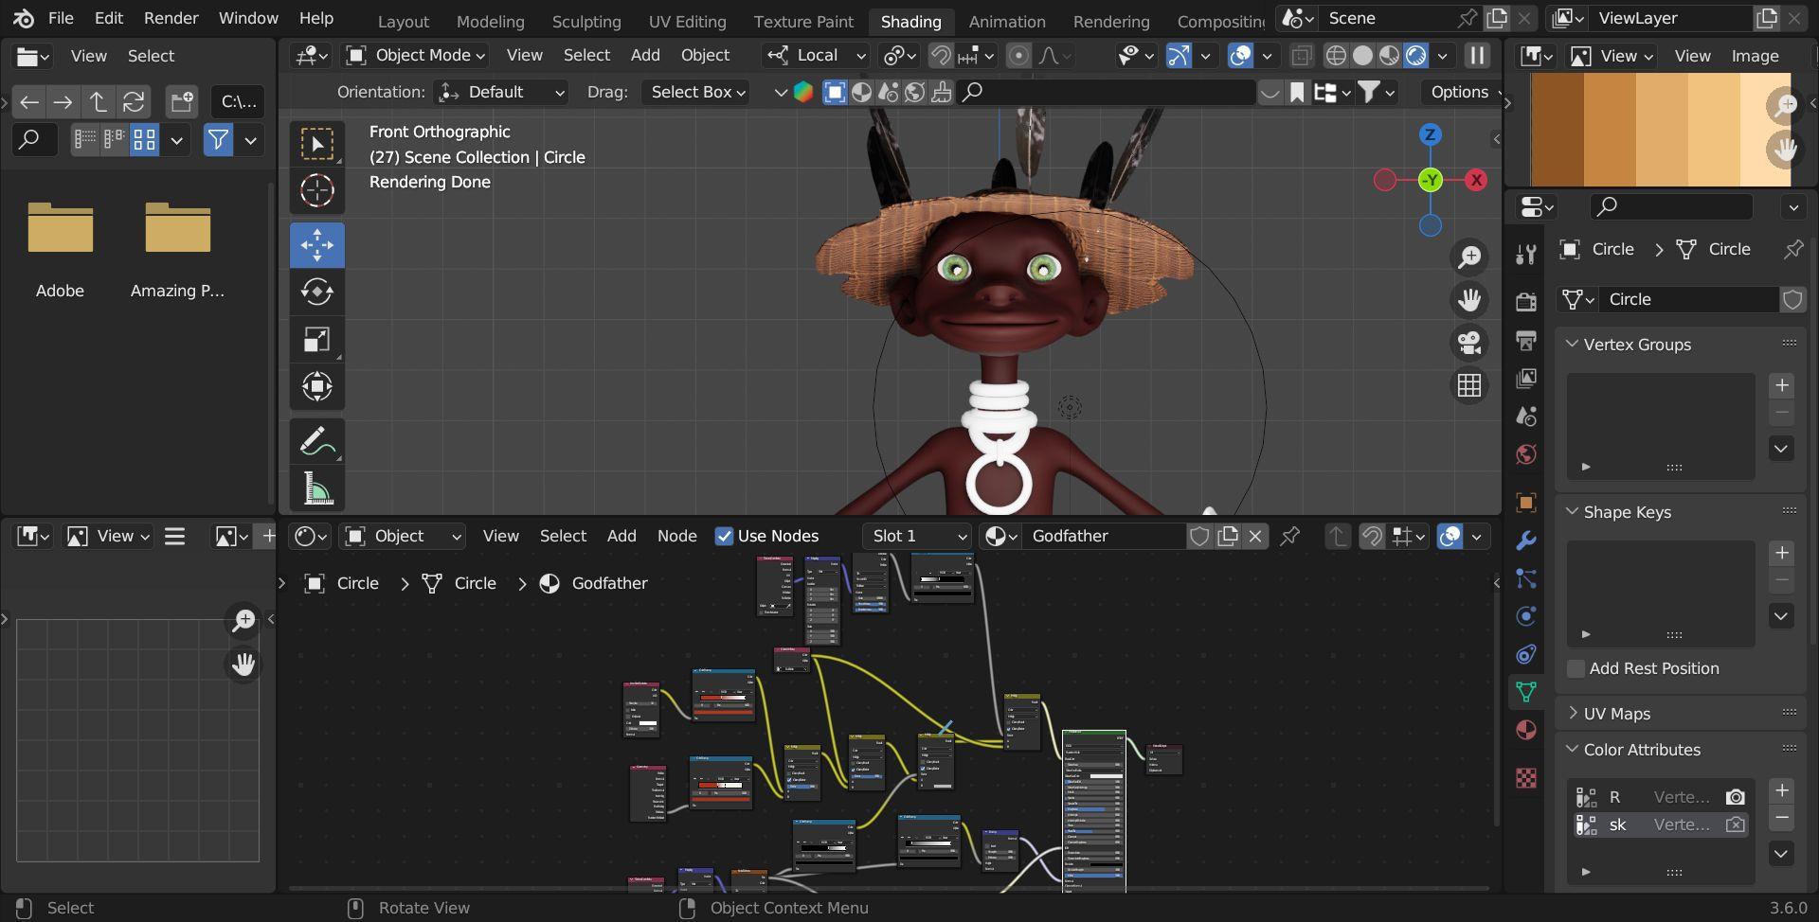The image size is (1819, 922).
Task: Select the Measure ruler tool
Action: pos(317,488)
